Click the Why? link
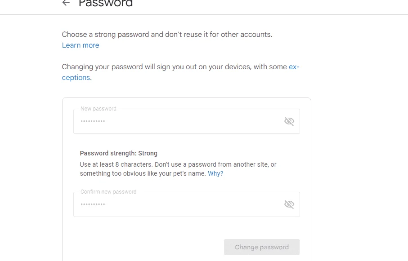 pos(215,173)
